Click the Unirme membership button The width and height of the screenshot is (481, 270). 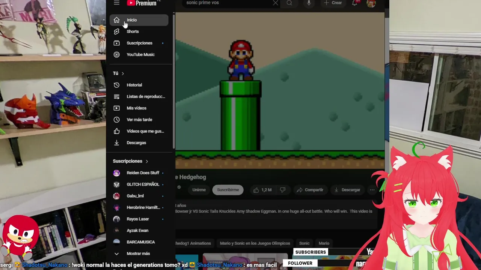click(199, 190)
